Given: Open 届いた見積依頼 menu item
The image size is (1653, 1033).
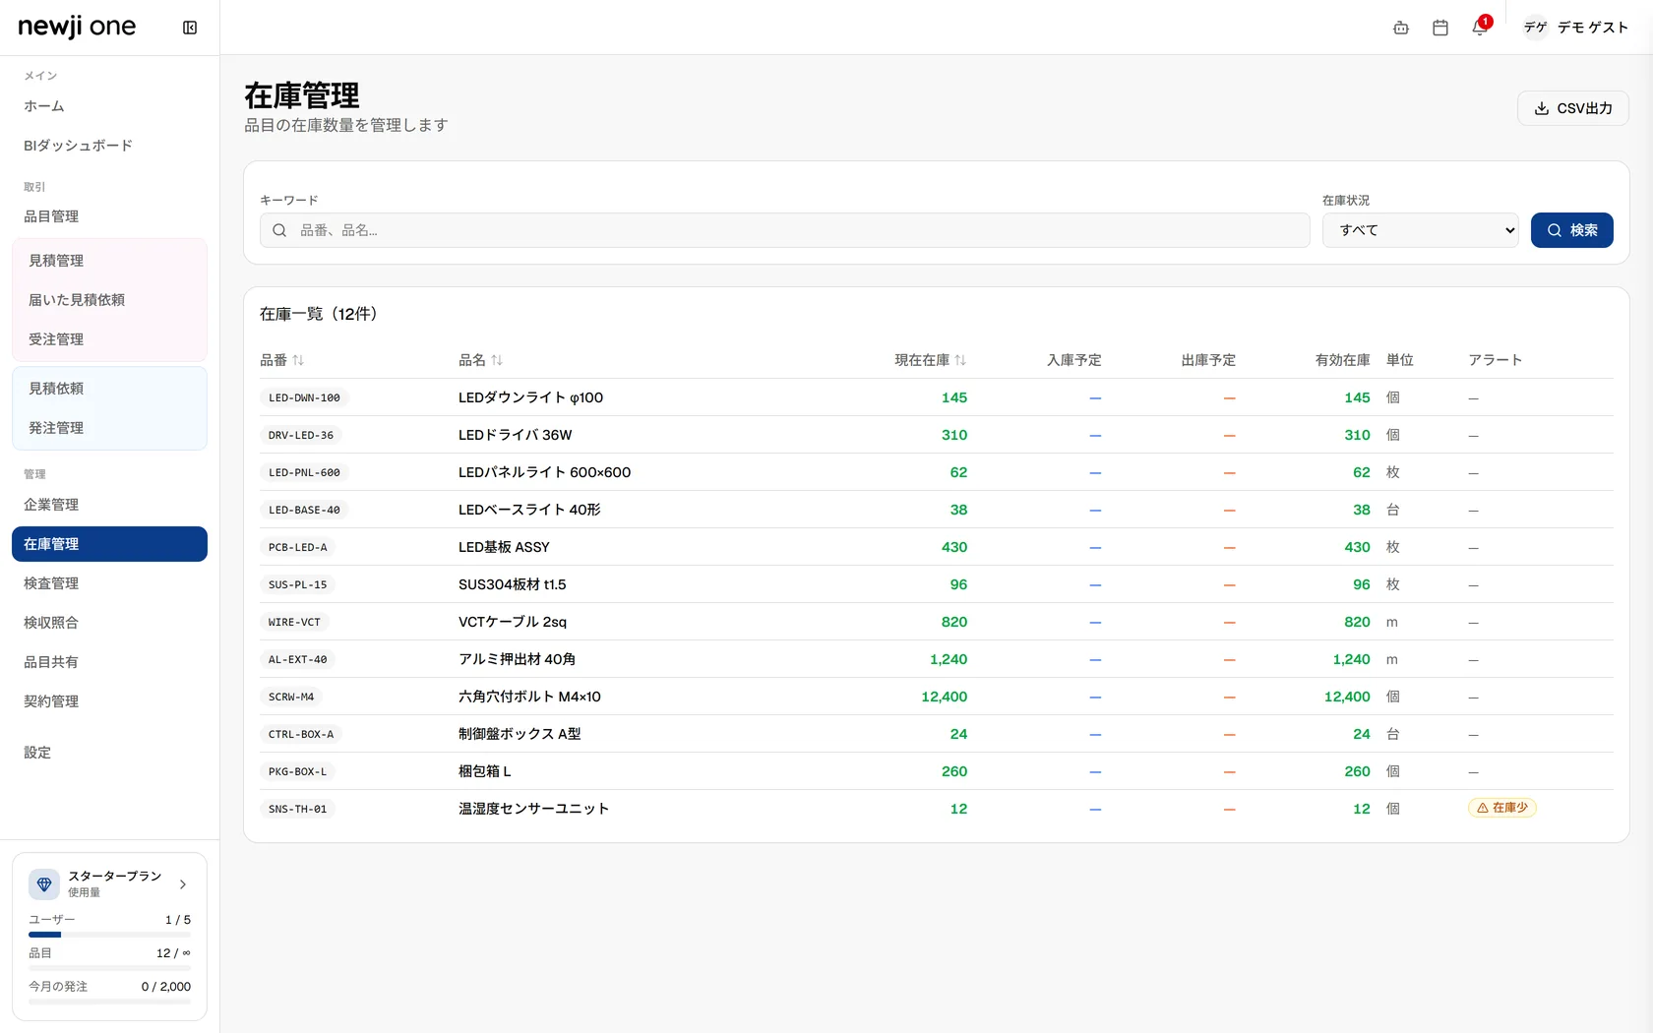Looking at the screenshot, I should pyautogui.click(x=109, y=300).
